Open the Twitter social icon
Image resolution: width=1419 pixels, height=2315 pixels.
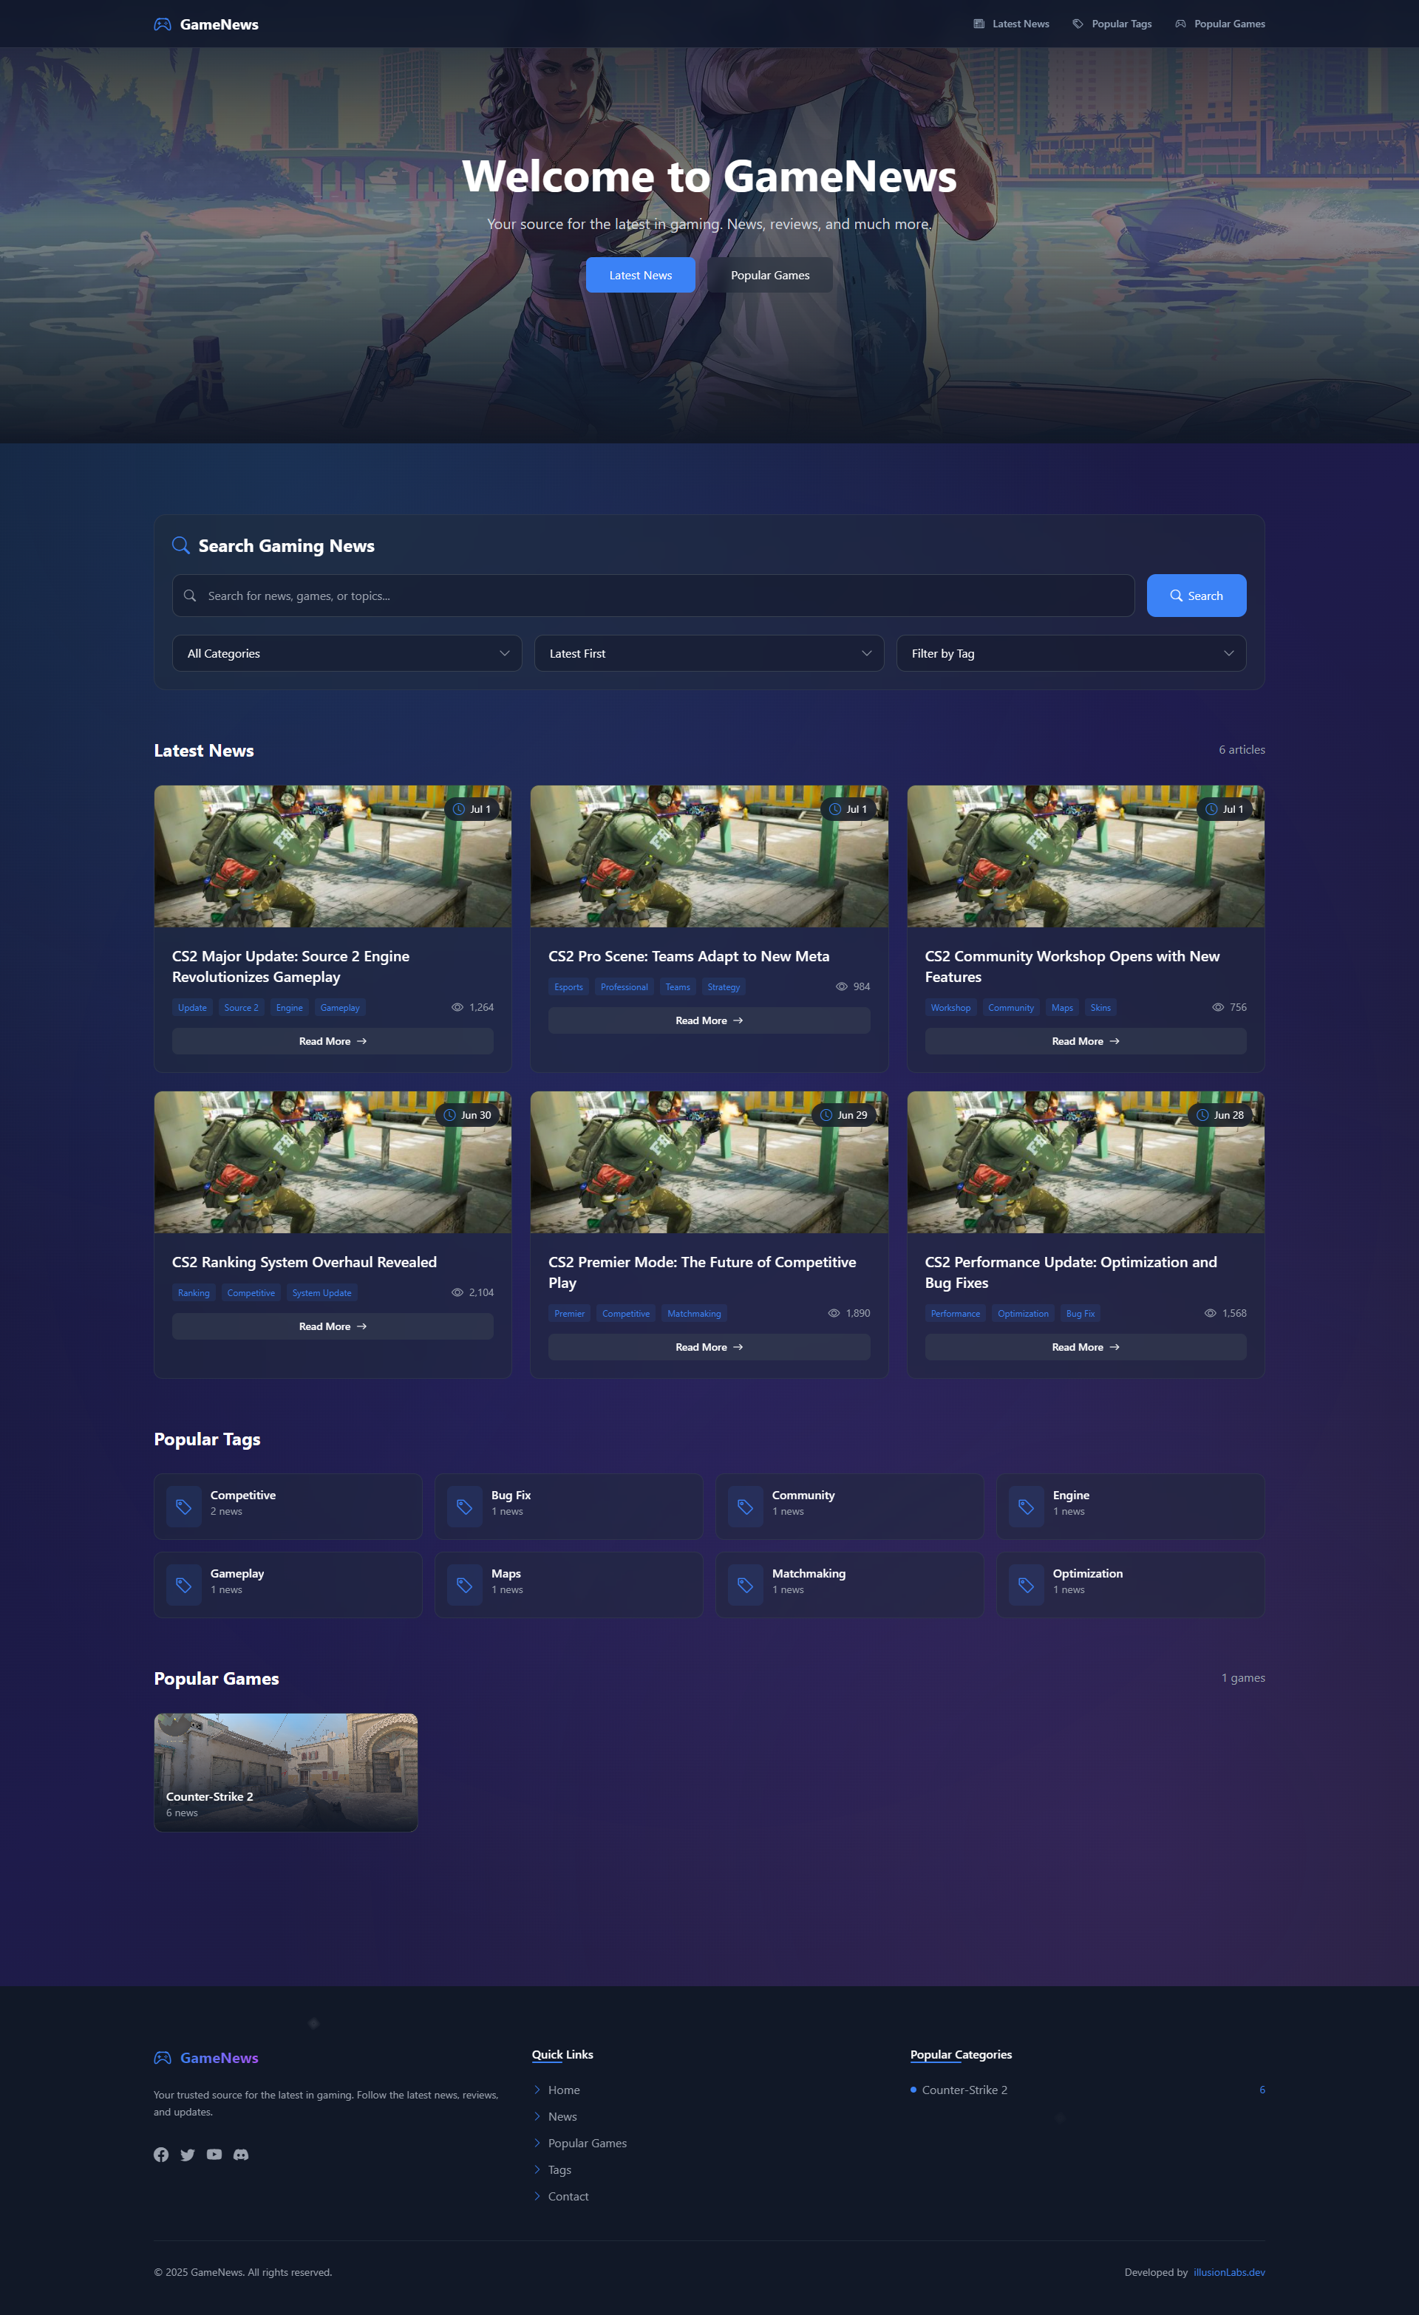click(188, 2155)
